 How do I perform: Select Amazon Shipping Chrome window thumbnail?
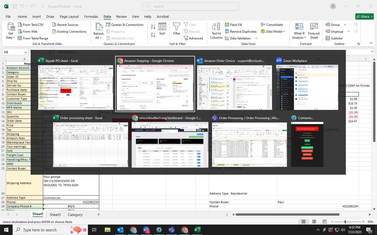click(x=155, y=84)
